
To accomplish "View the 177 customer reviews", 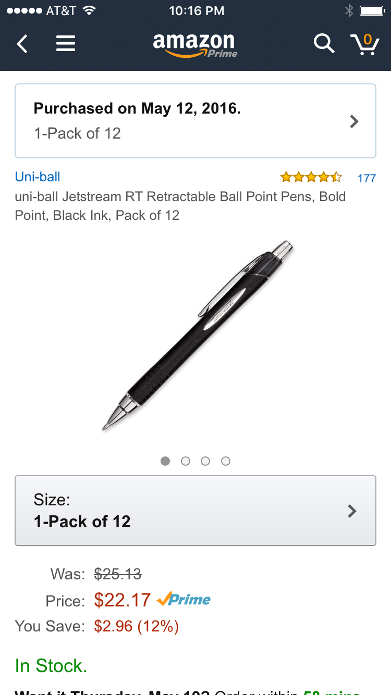I will [366, 178].
